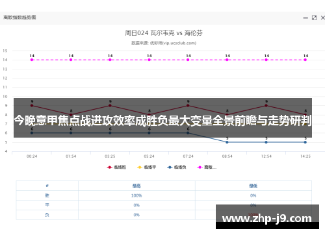Screen dimensions: 325x235
Task: Toggle the 临场平 yellow legend series
Action: click(x=146, y=167)
